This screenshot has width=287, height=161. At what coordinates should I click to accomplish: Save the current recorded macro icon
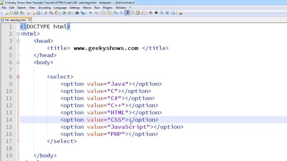[x=173, y=13]
